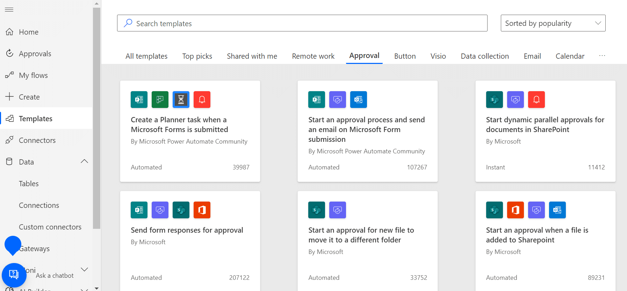Expand the AI Builder section chevron
Viewport: 627px width, 291px height.
[84, 289]
